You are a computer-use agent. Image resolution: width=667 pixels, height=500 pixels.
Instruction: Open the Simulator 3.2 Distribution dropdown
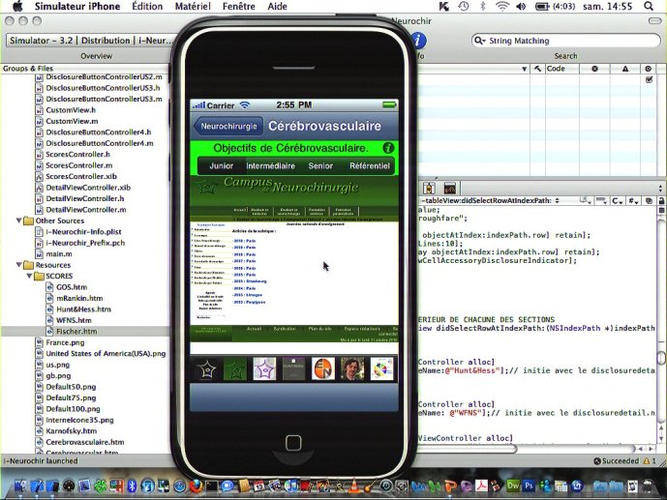point(91,41)
